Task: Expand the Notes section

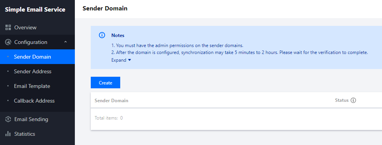Action: point(121,60)
